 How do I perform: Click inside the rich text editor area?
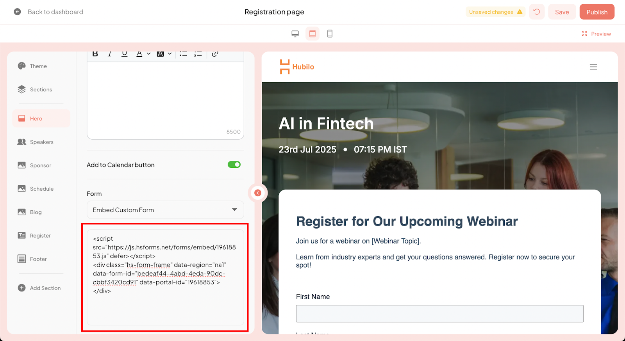point(165,100)
